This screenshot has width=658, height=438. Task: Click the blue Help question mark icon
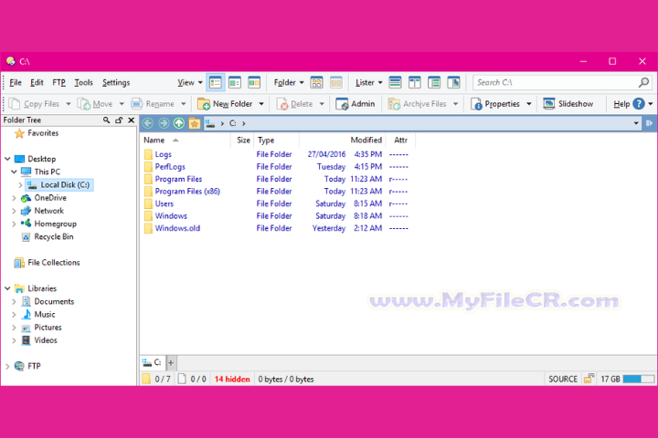(x=638, y=104)
